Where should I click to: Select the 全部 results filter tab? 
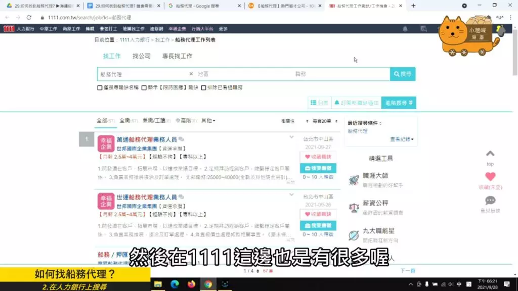pos(105,121)
